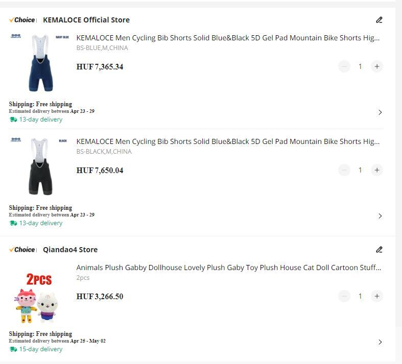
Task: Decrease quantity of Gabby plush toys
Action: [x=344, y=296]
